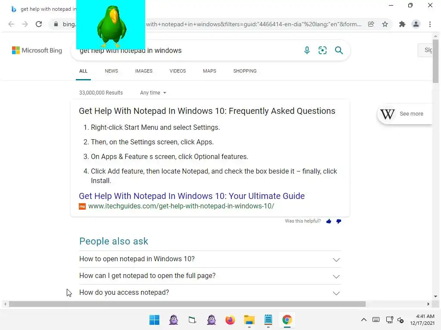Open the itechguides.com URL link
441x330 pixels.
[x=181, y=206]
